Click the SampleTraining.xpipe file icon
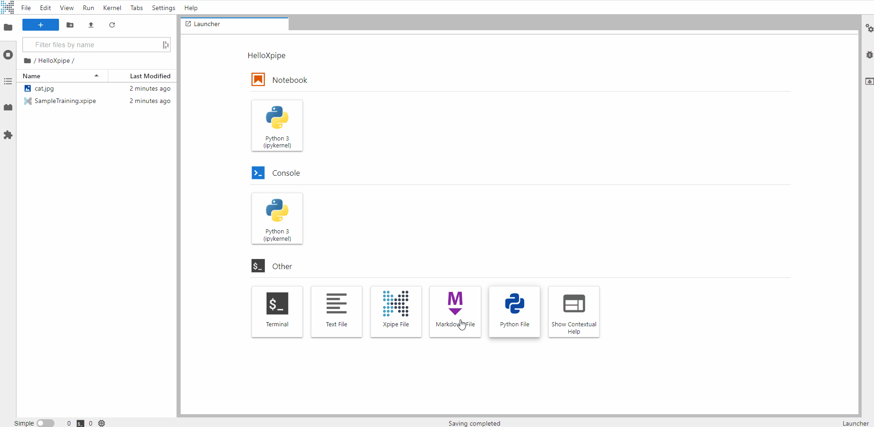Viewport: 874px width, 427px height. [x=28, y=101]
